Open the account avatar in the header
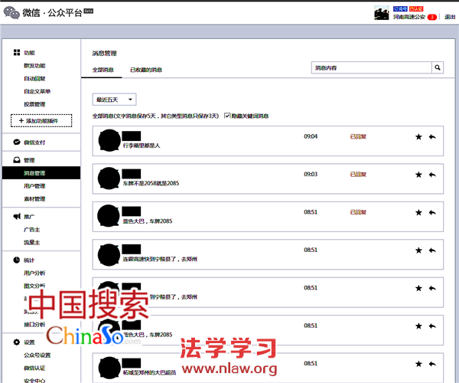Screen dimensions: 459x383 (x=382, y=13)
